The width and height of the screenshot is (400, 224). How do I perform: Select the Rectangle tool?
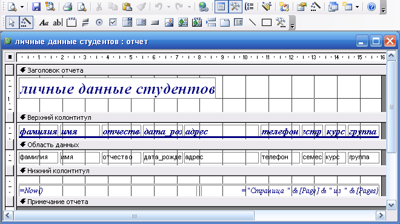[266, 22]
